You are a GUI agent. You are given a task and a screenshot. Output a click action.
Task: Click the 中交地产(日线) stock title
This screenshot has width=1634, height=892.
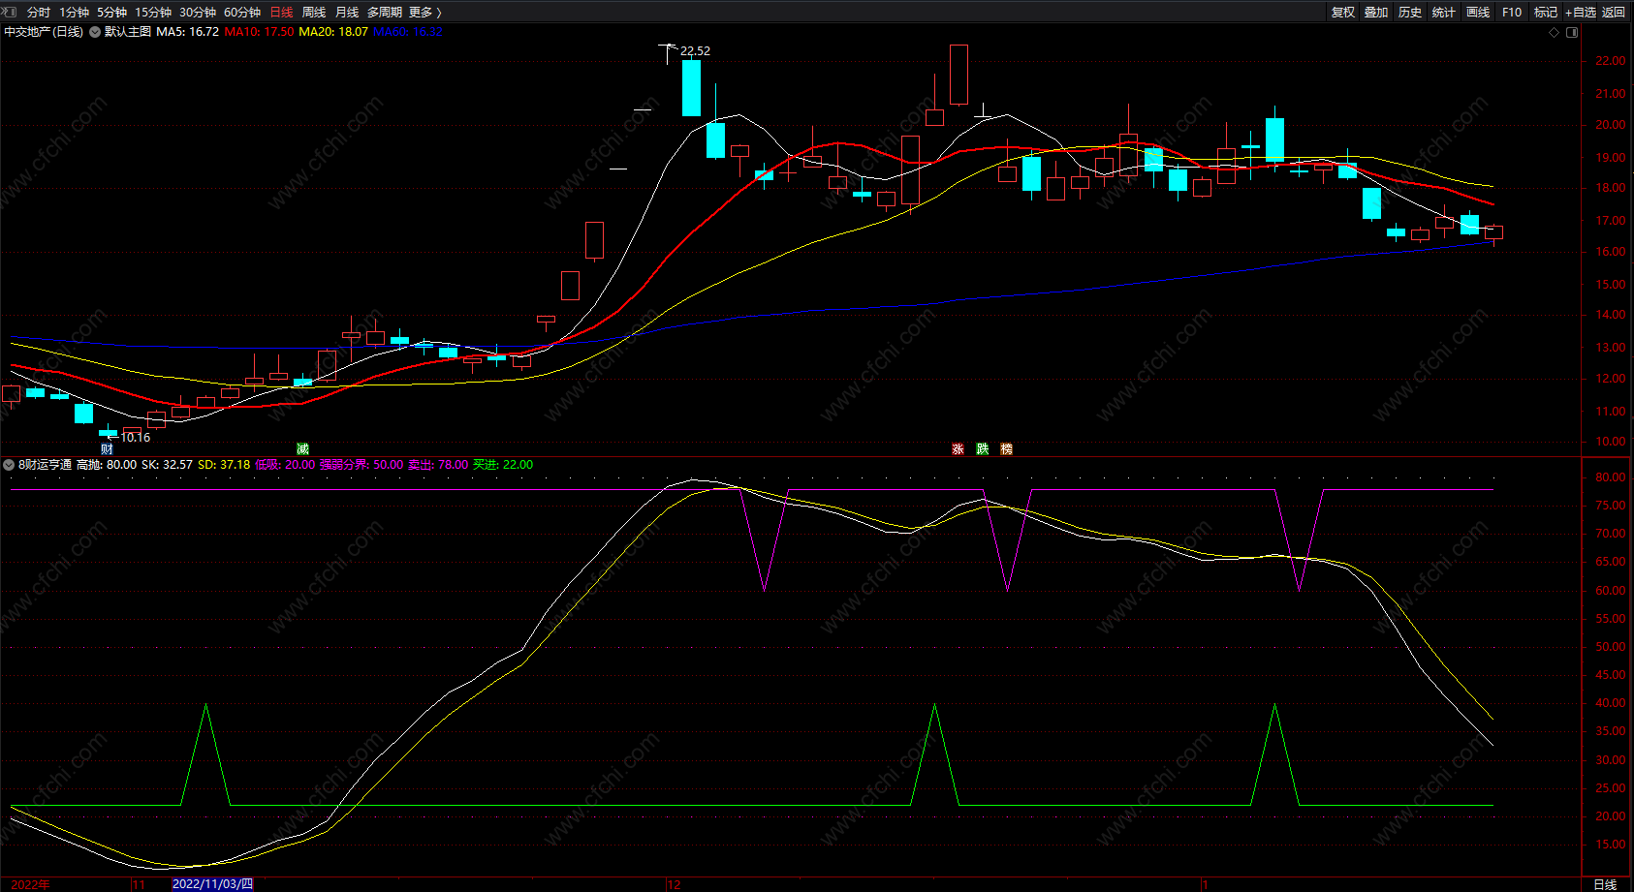click(44, 32)
